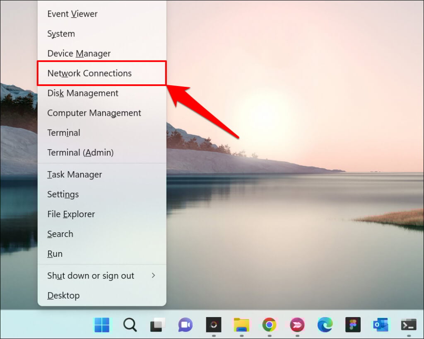Click the taskbar Search magnifier icon
This screenshot has height=339, width=424.
click(130, 325)
